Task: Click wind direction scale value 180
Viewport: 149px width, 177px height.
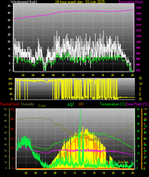Action: click(10, 89)
